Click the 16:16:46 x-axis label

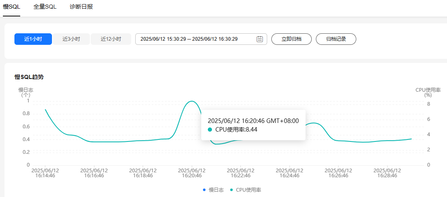point(94,173)
